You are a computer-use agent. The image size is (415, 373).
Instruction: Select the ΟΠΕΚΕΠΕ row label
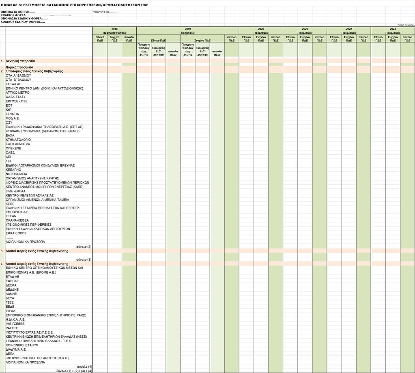(13, 148)
